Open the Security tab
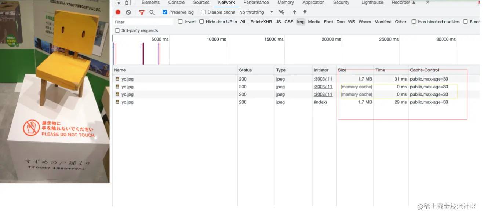Screen dimensions: 483x217 [341, 2]
